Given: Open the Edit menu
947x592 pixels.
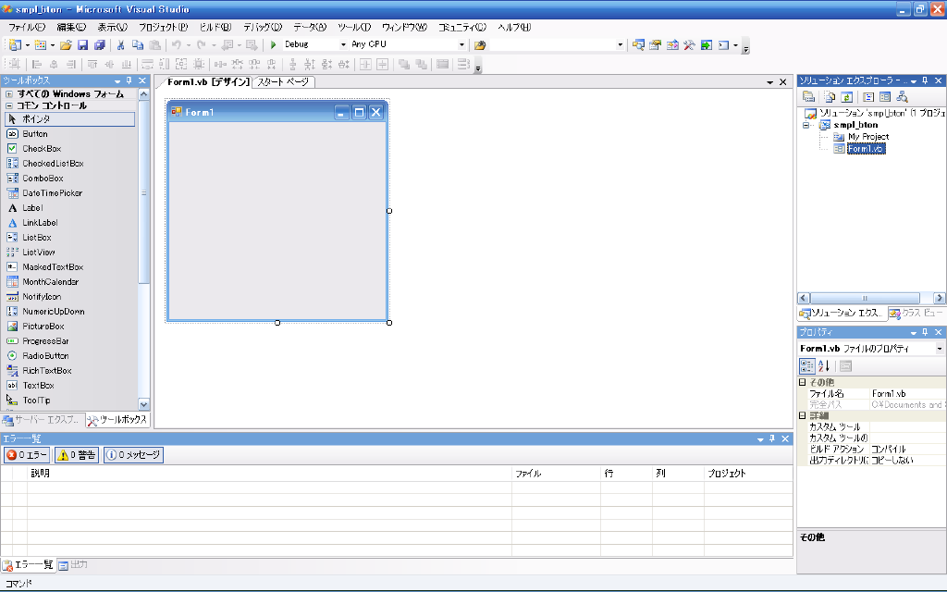Looking at the screenshot, I should coord(71,27).
